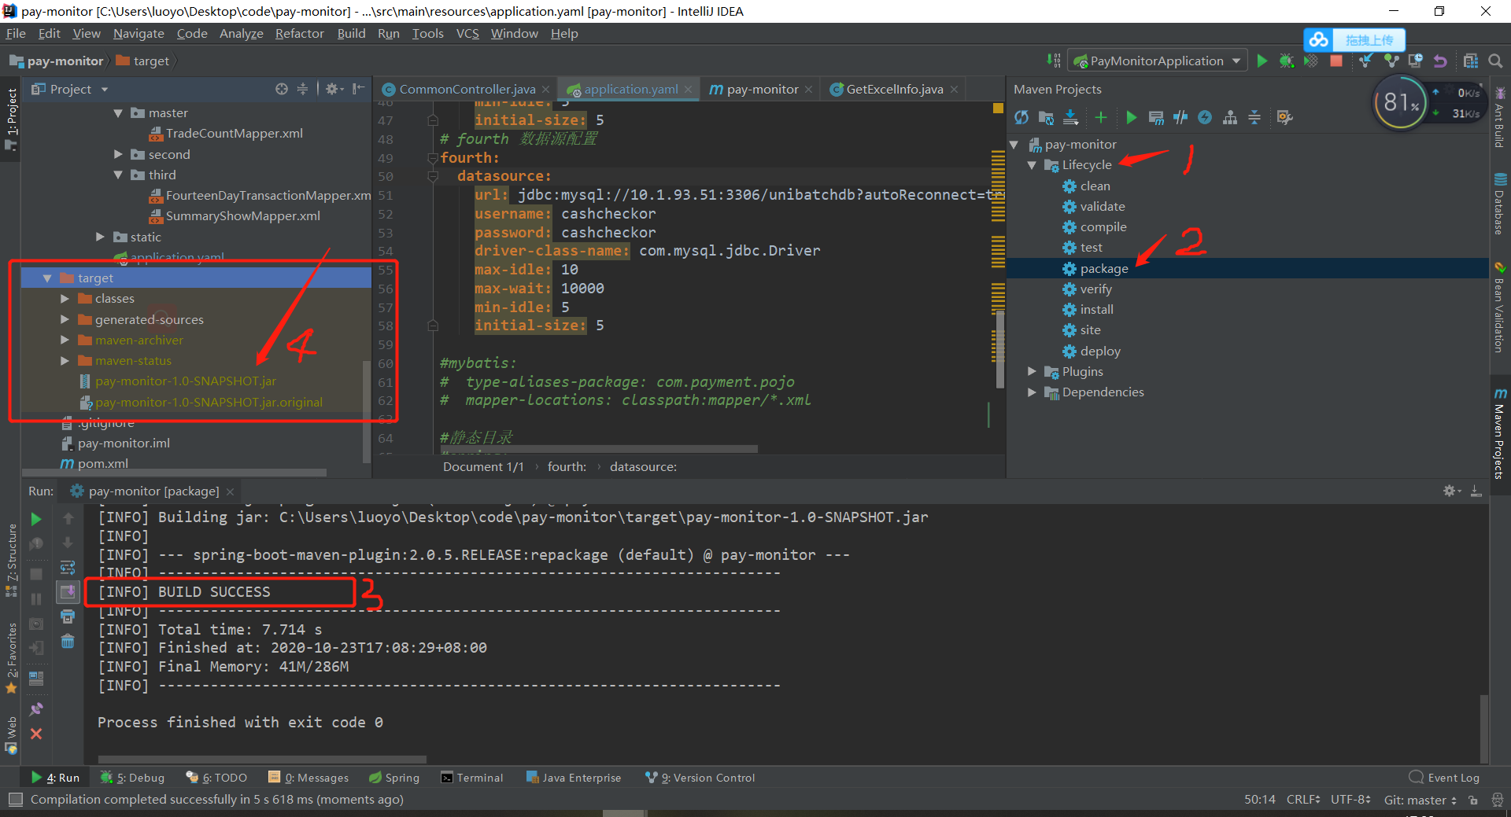The image size is (1511, 817).
Task: Open the Project Structure icon
Action: 1471,61
